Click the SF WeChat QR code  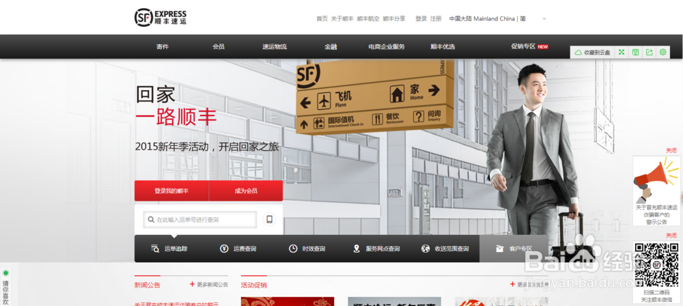coord(656,266)
